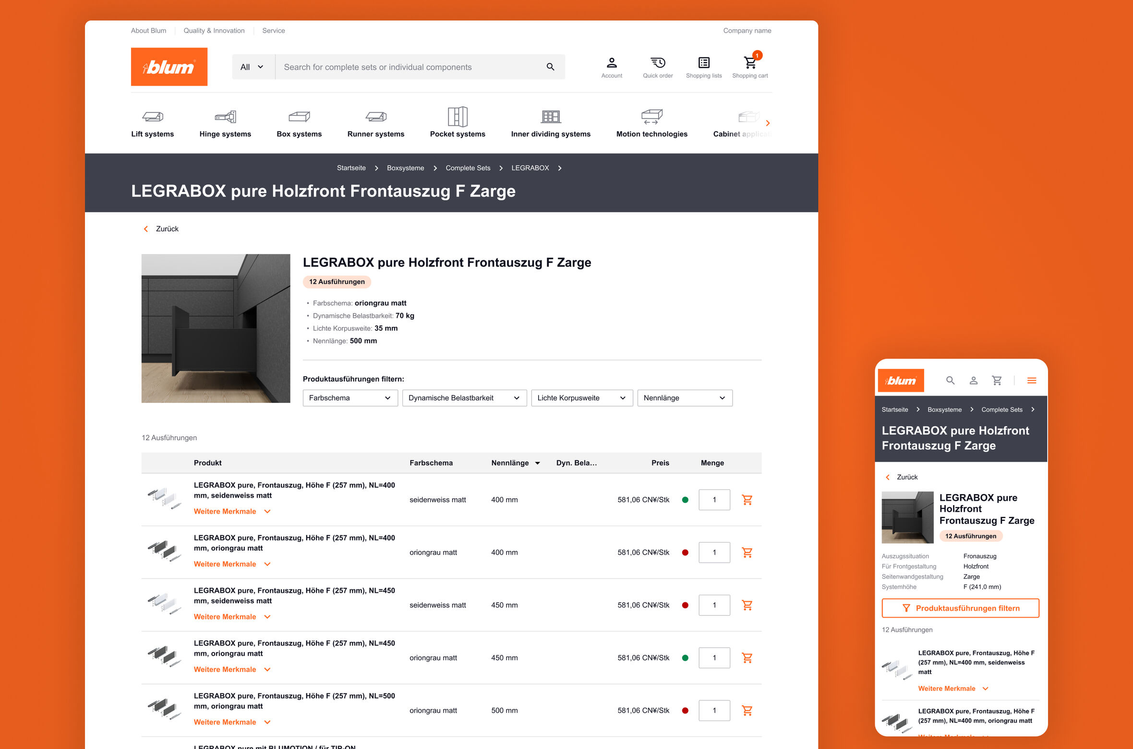Tap the Produktausführungen filtern button on mobile
Image resolution: width=1133 pixels, height=749 pixels.
click(x=960, y=608)
